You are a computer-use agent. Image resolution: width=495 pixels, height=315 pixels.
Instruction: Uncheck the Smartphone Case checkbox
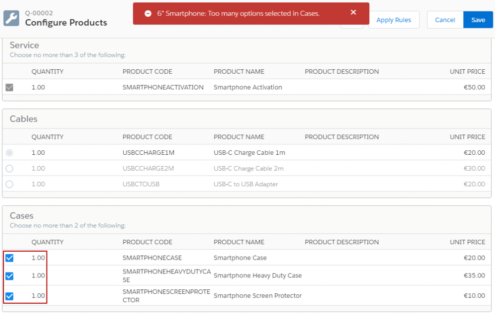9,258
